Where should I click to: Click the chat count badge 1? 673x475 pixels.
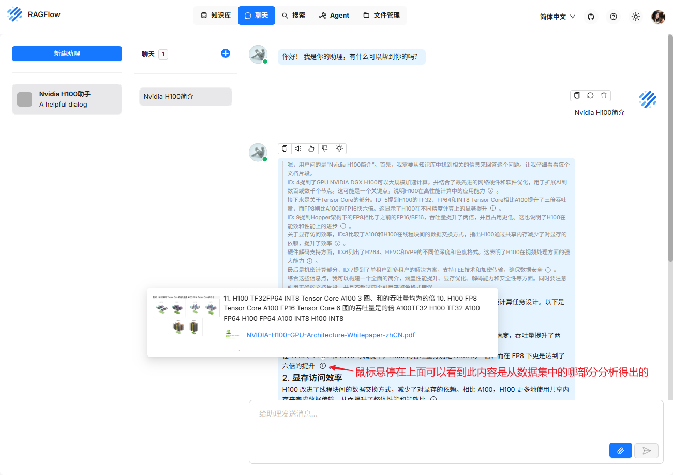(163, 54)
